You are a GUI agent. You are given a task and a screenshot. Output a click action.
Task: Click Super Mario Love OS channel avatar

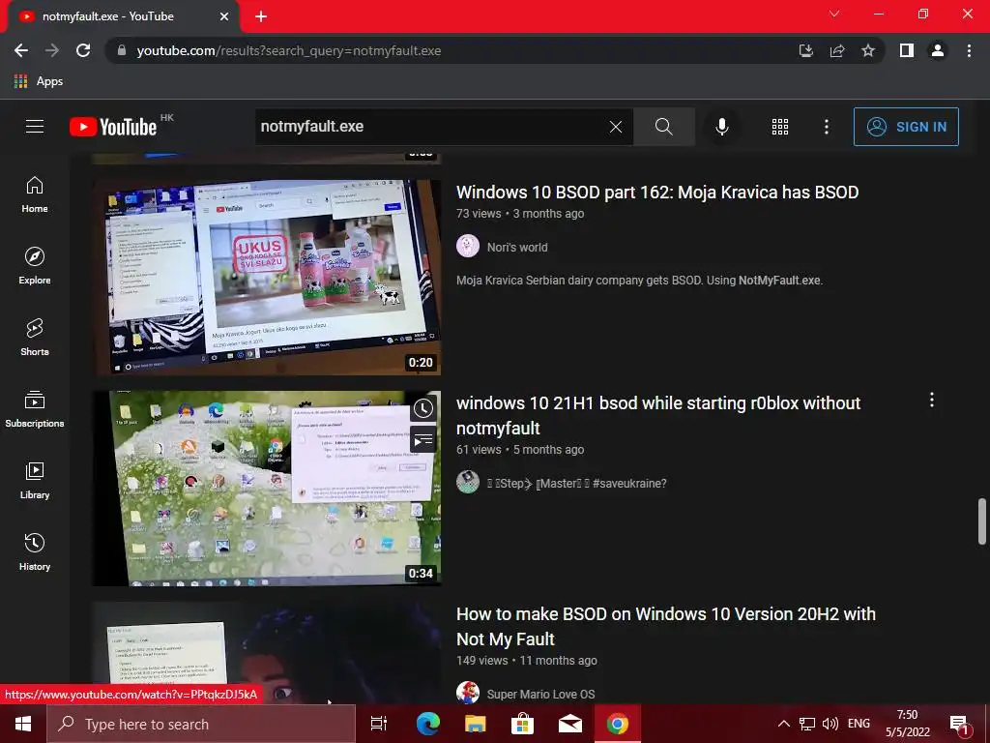[468, 693]
